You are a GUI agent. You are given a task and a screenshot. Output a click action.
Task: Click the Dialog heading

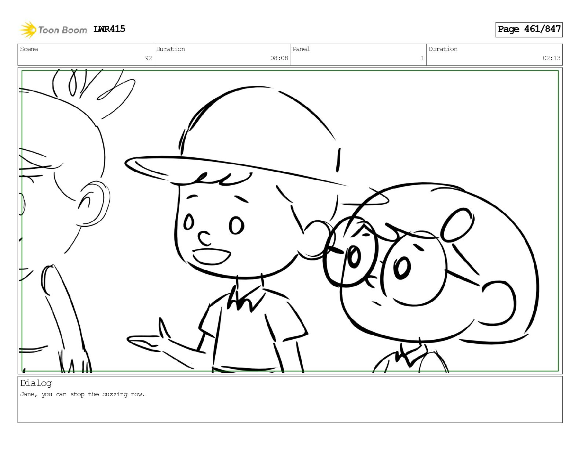(36, 383)
